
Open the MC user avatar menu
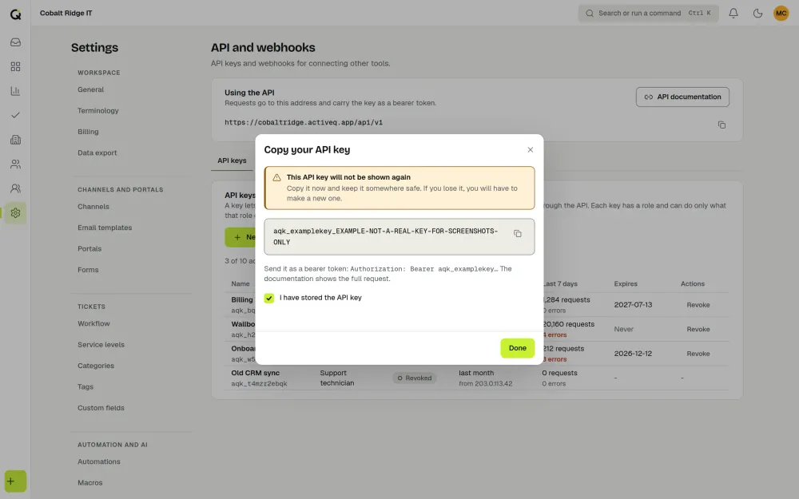point(781,14)
